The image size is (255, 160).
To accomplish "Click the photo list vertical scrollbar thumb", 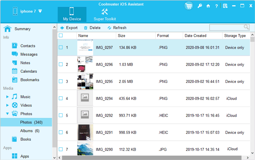I will click(x=252, y=39).
